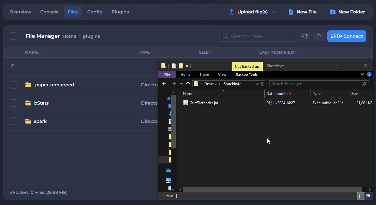Open Explorer's Home ribbon tab
The height and width of the screenshot is (205, 376).
(185, 75)
